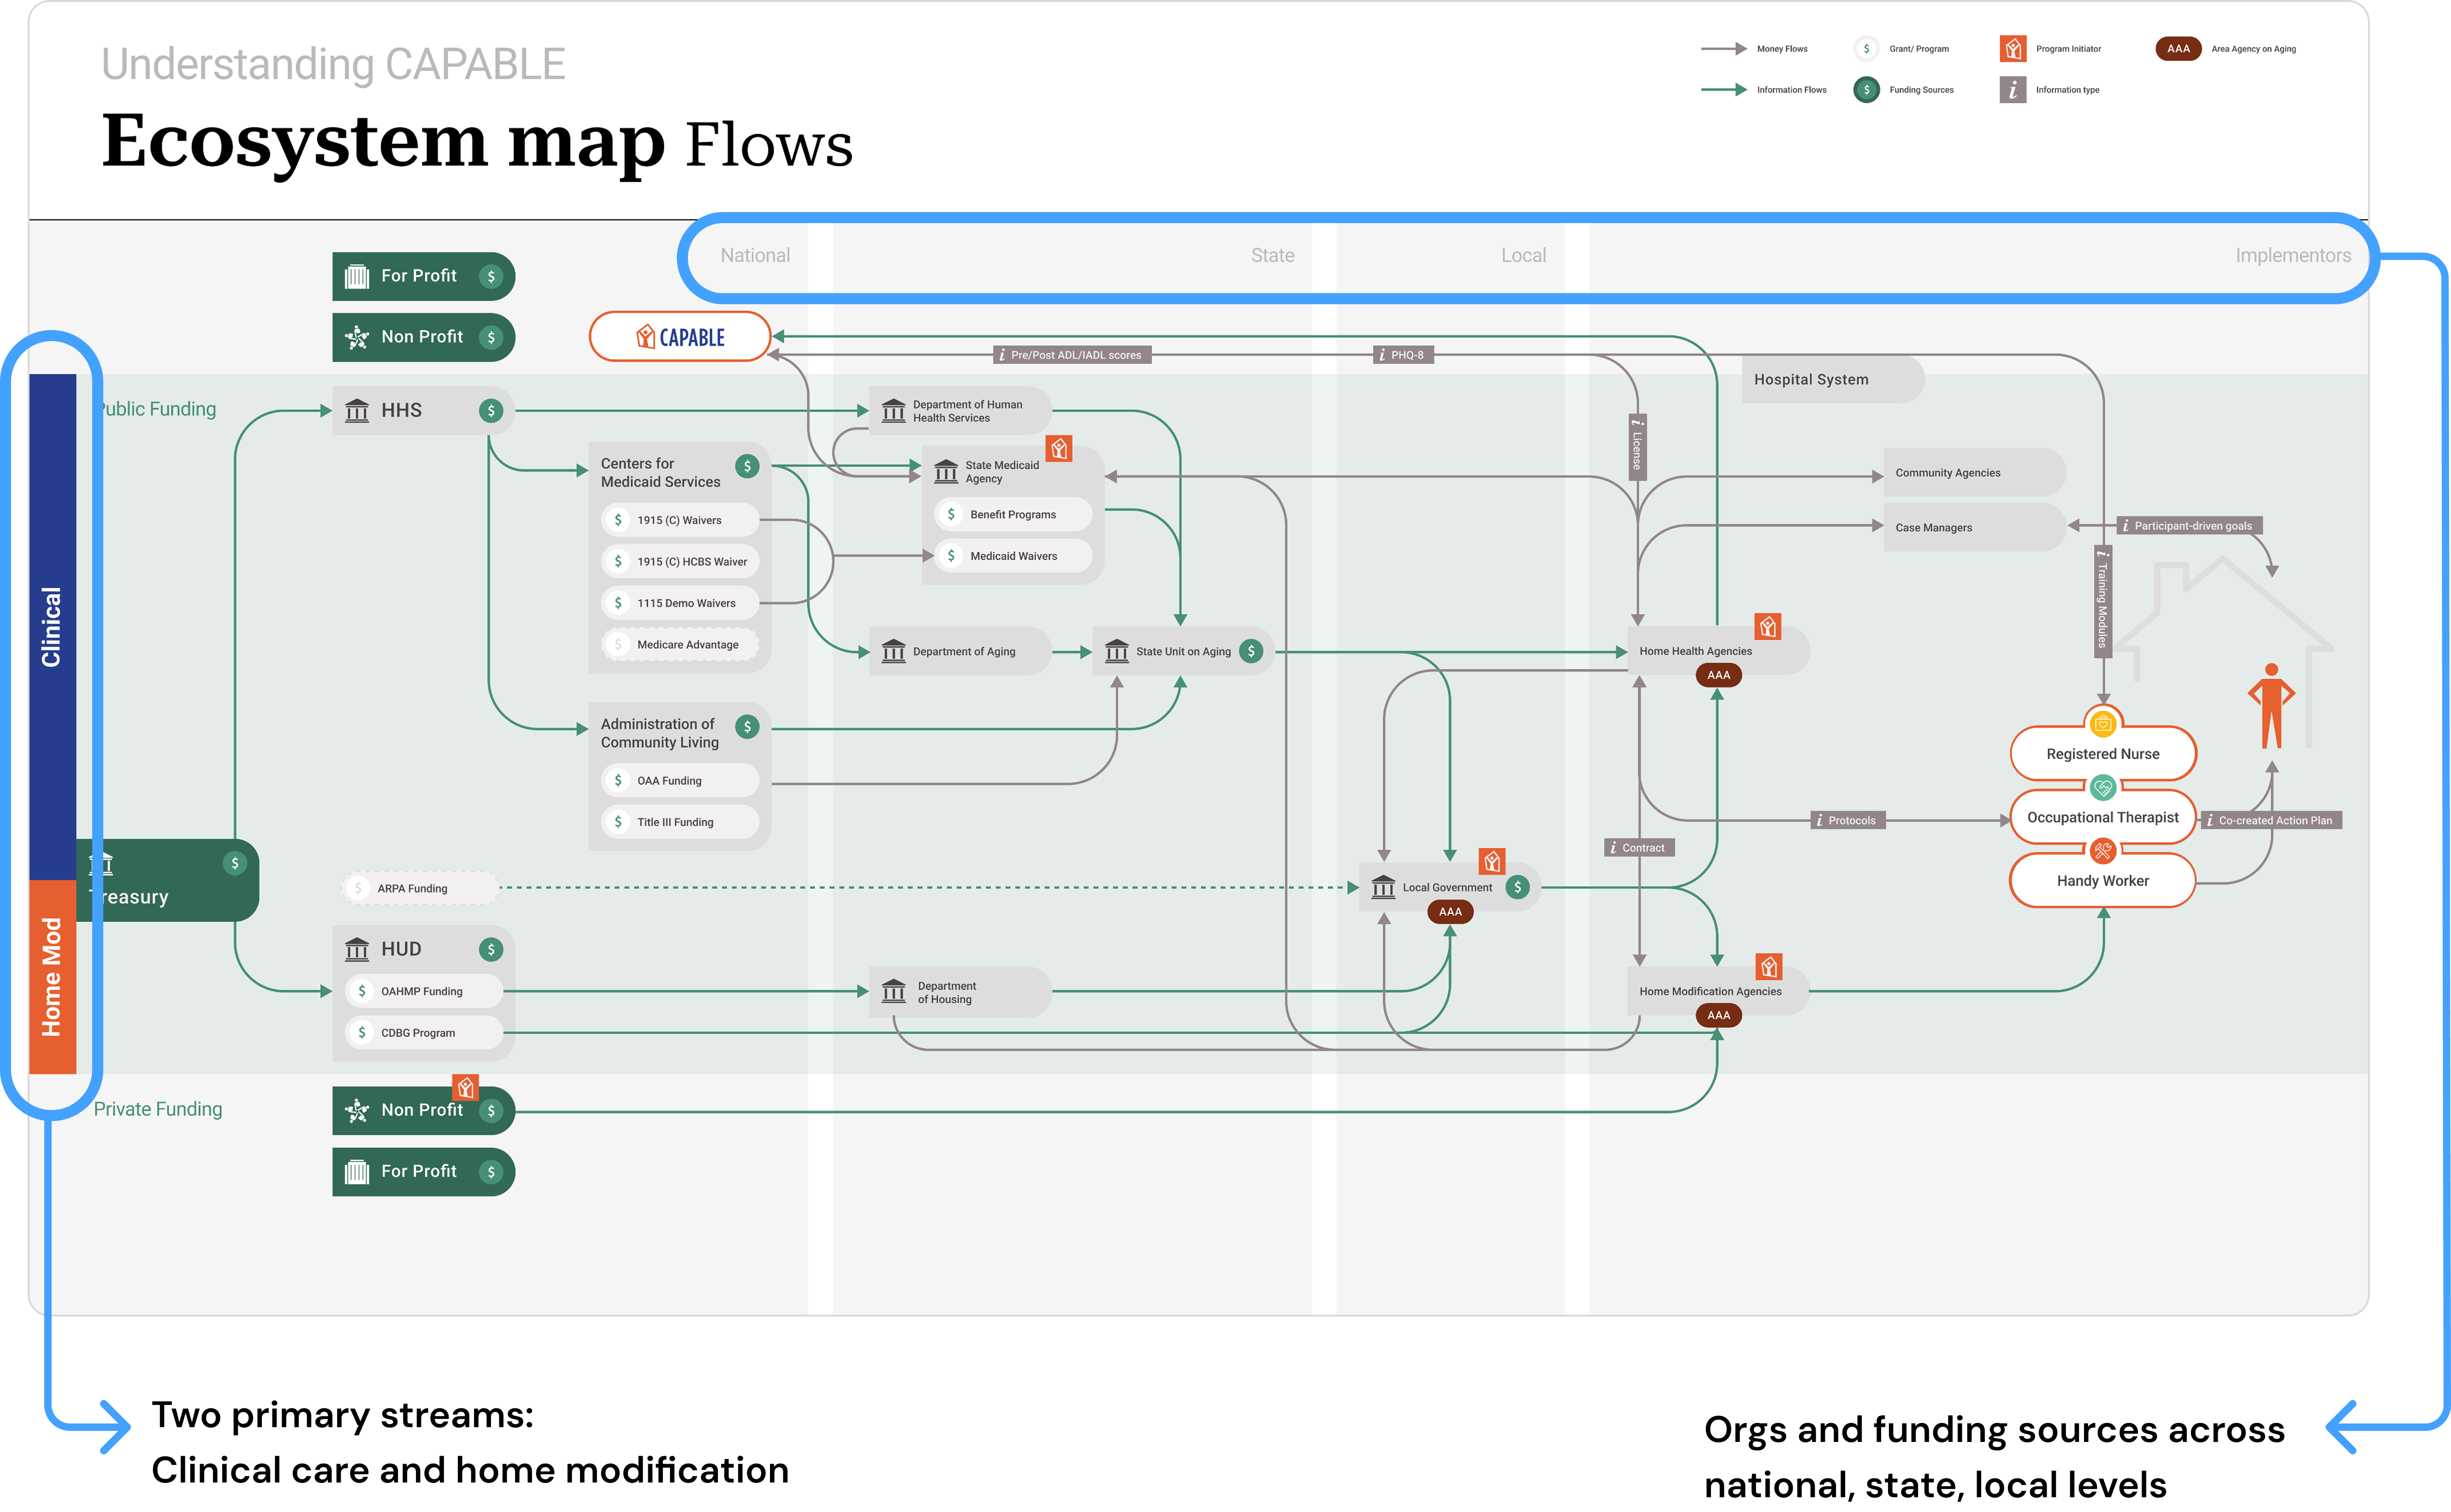Click the CAPABLE logo node
This screenshot has height=1512, width=2451.
[x=680, y=337]
